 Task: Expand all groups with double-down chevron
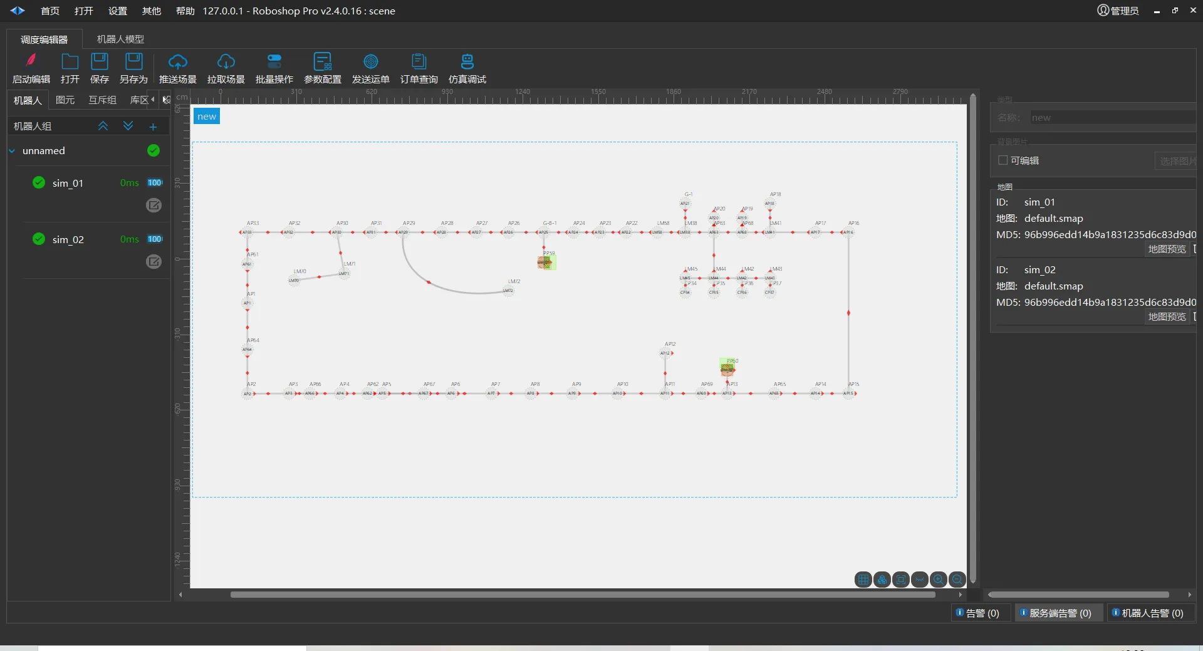tap(128, 126)
